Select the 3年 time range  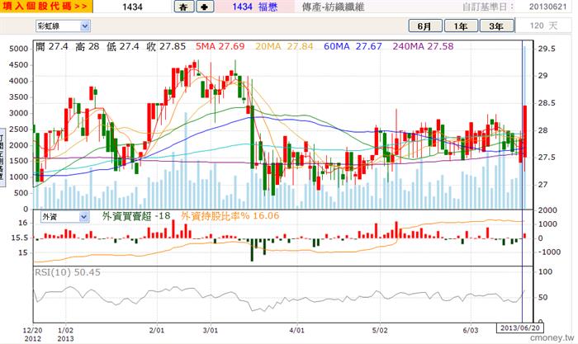[496, 26]
